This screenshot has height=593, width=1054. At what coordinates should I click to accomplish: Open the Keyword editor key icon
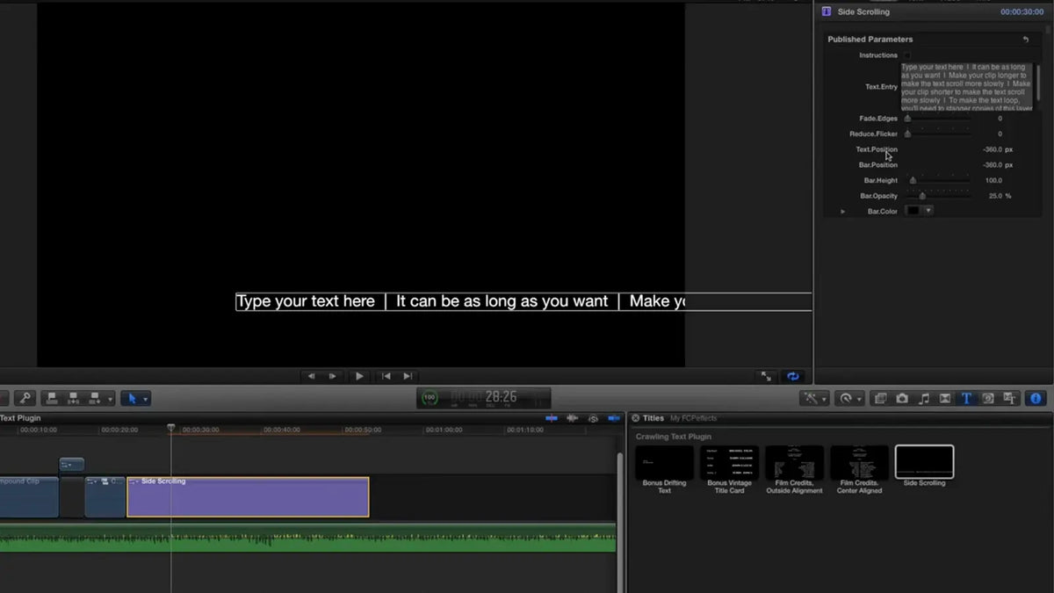pyautogui.click(x=25, y=398)
